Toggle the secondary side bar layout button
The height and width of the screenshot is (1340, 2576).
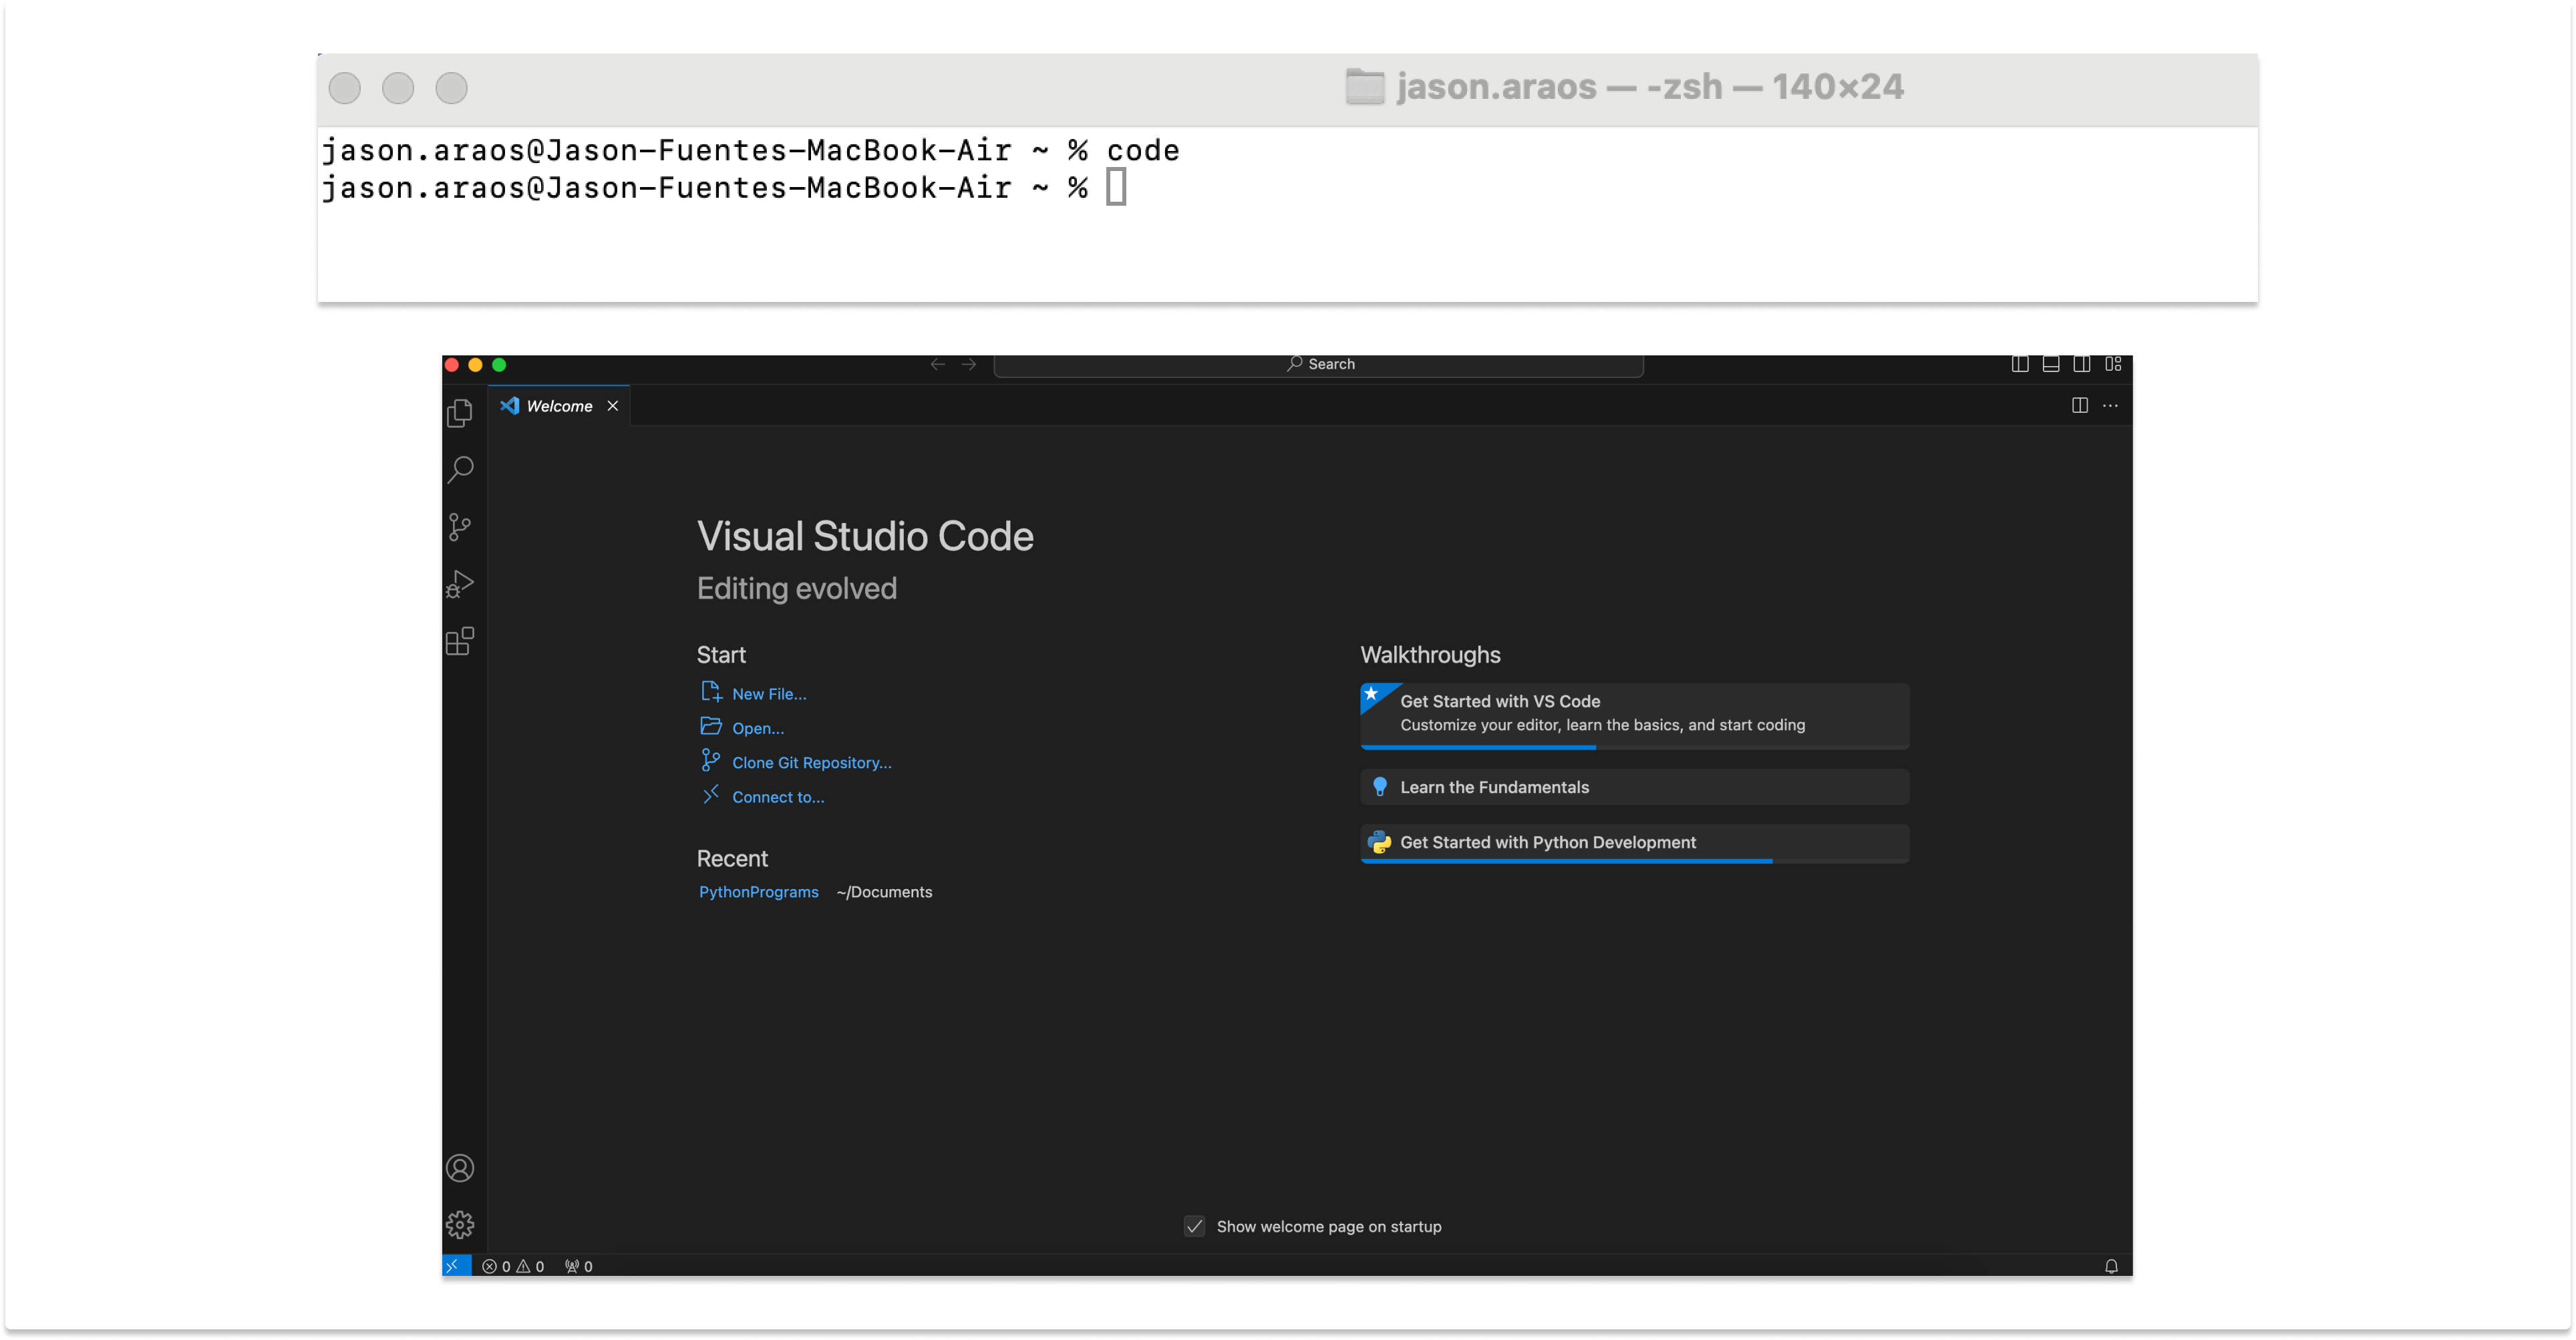2082,364
